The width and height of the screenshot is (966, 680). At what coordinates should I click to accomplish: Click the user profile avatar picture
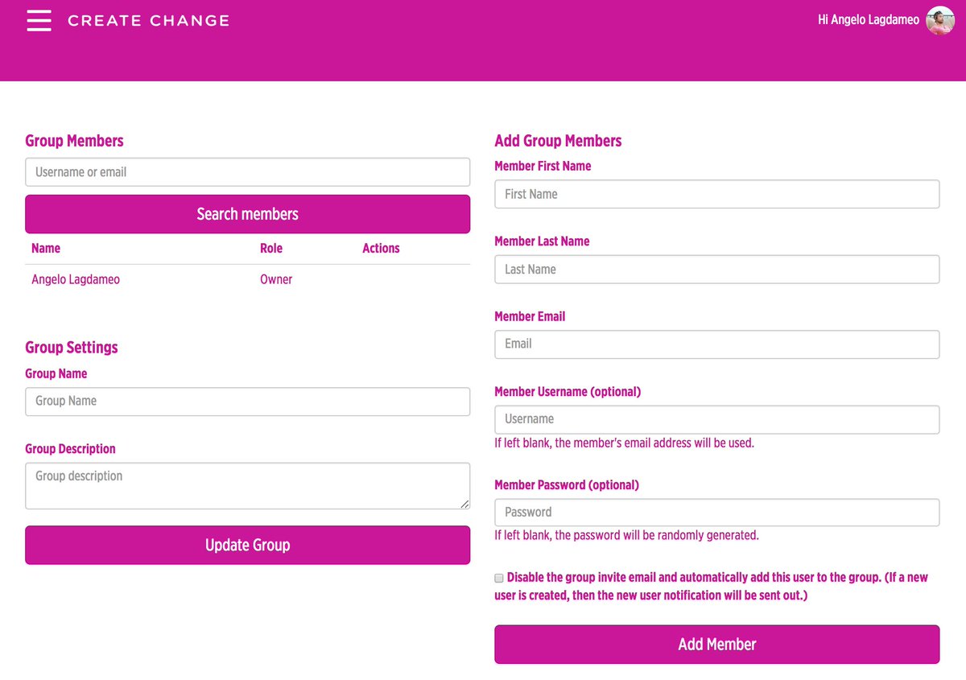pos(939,20)
